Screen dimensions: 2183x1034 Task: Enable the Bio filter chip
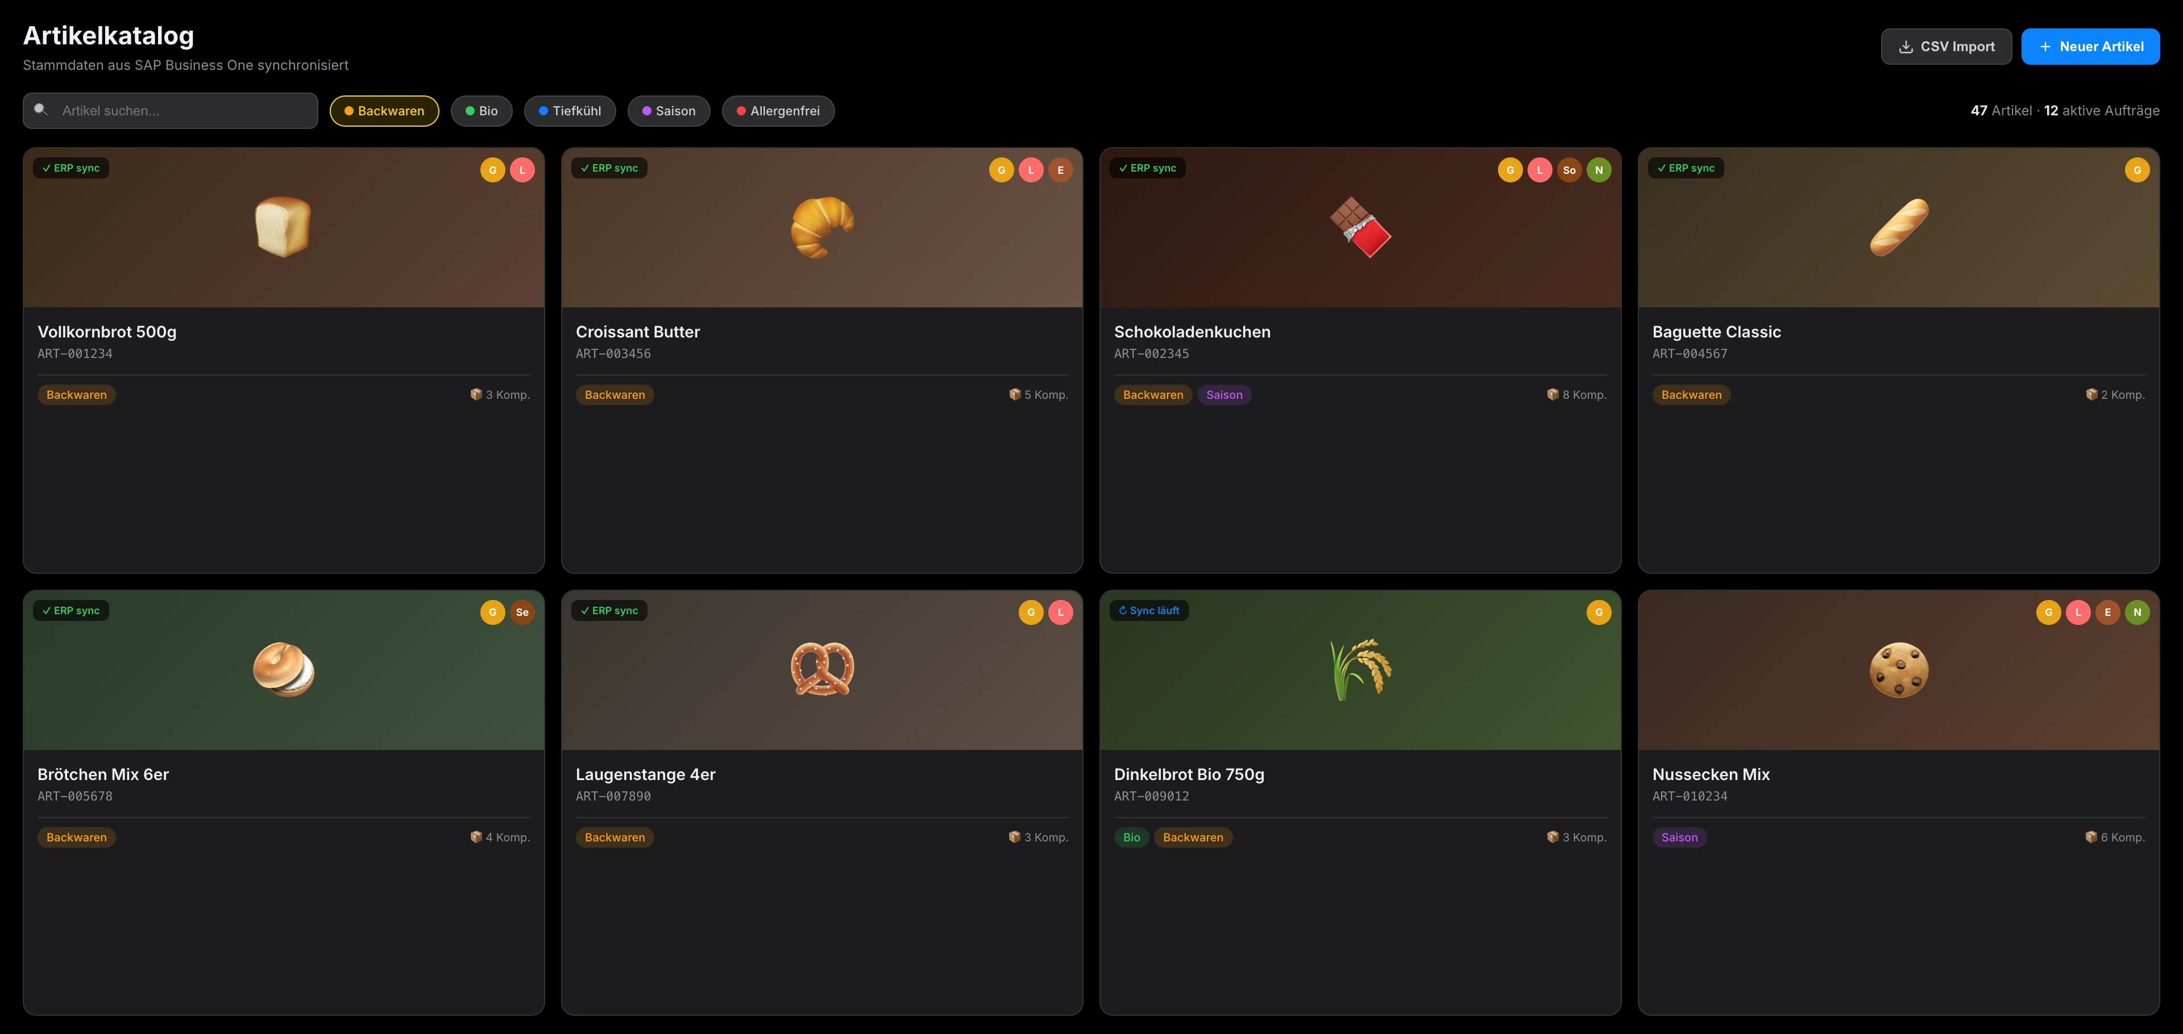482,111
